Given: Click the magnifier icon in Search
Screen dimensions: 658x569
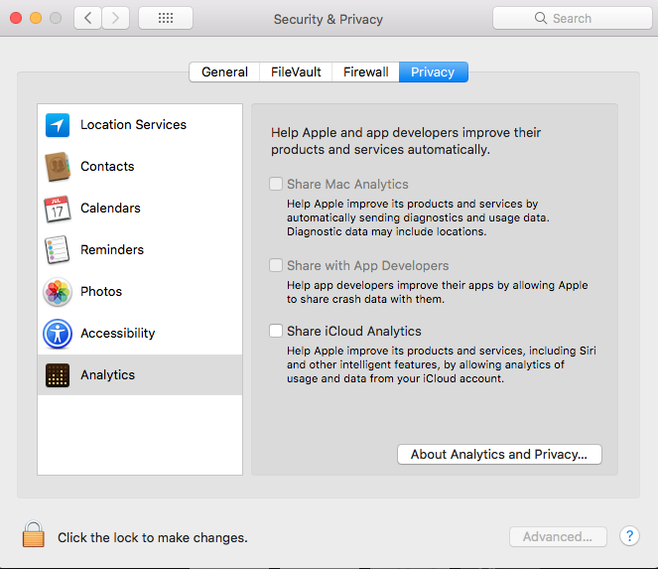Looking at the screenshot, I should [x=541, y=18].
